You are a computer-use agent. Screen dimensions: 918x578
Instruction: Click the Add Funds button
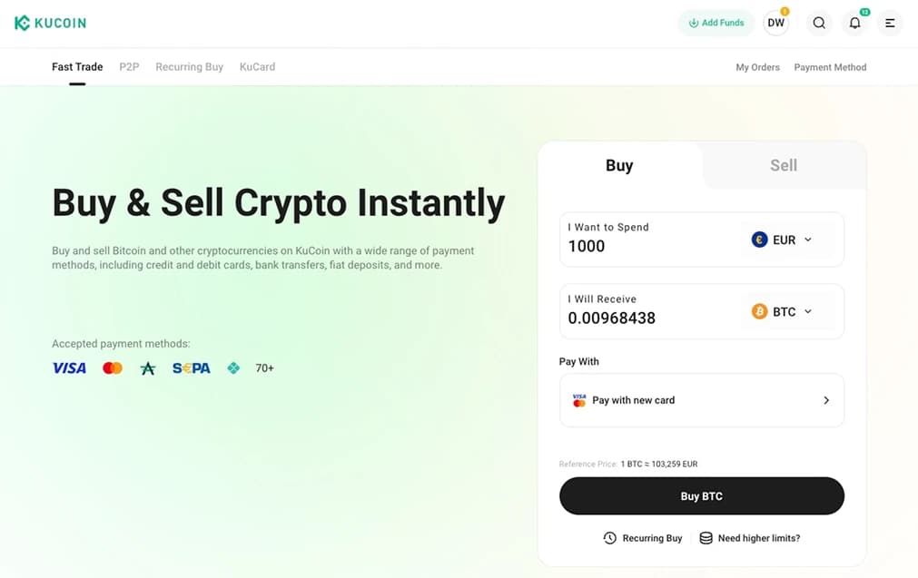click(716, 22)
